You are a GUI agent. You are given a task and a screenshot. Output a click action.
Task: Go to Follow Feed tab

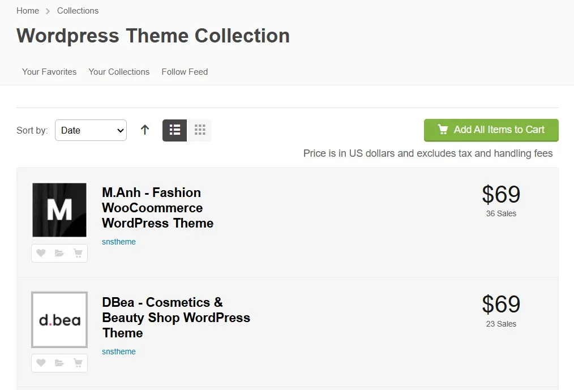coord(185,72)
